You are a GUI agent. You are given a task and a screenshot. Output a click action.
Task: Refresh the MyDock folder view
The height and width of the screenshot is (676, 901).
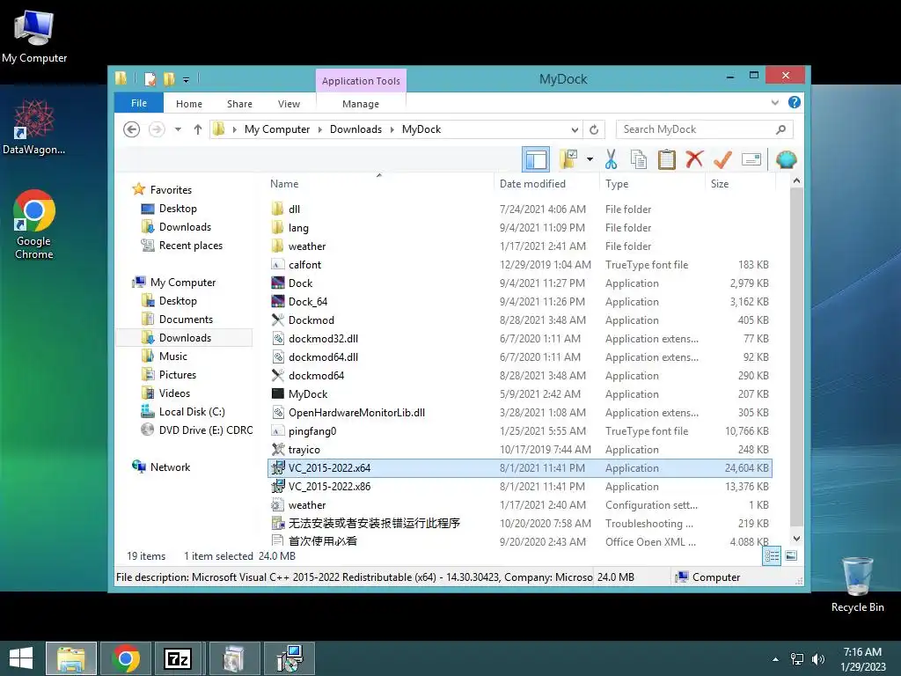click(x=594, y=129)
